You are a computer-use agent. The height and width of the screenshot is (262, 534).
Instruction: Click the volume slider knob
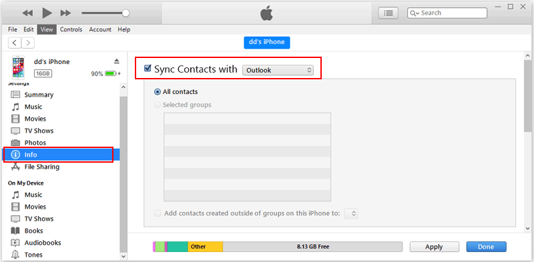[125, 13]
